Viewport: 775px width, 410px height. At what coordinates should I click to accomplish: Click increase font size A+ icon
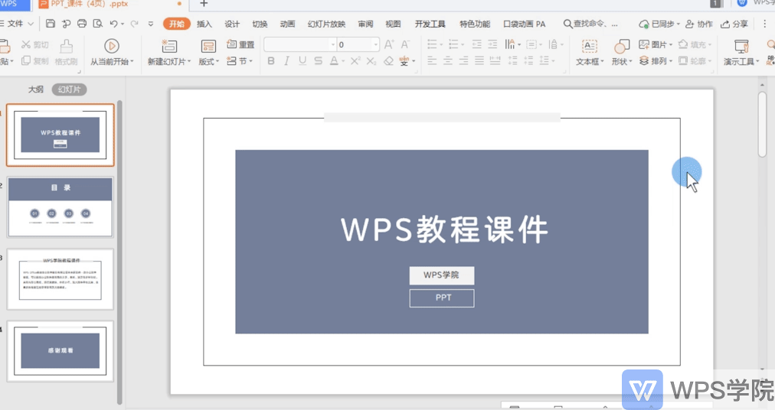click(x=389, y=44)
